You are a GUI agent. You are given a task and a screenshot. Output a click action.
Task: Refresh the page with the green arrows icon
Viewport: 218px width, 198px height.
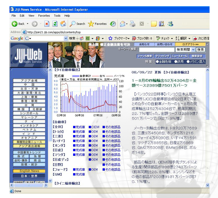coord(55,24)
